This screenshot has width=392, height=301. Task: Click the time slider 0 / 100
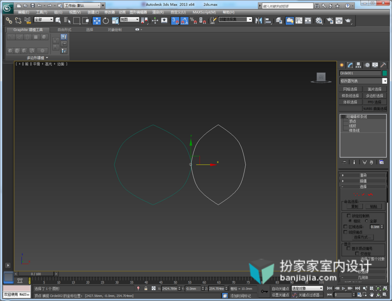[x=36, y=274]
